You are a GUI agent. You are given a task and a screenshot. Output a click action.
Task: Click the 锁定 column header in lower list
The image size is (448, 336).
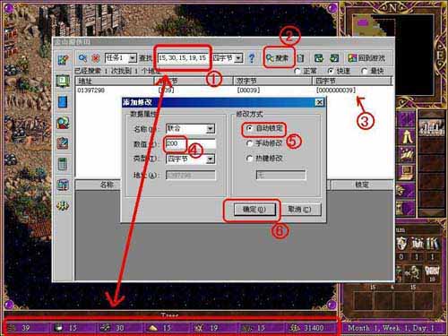click(362, 185)
